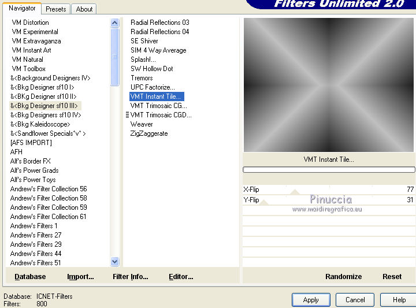
Task: Reset the filter settings
Action: pyautogui.click(x=392, y=276)
